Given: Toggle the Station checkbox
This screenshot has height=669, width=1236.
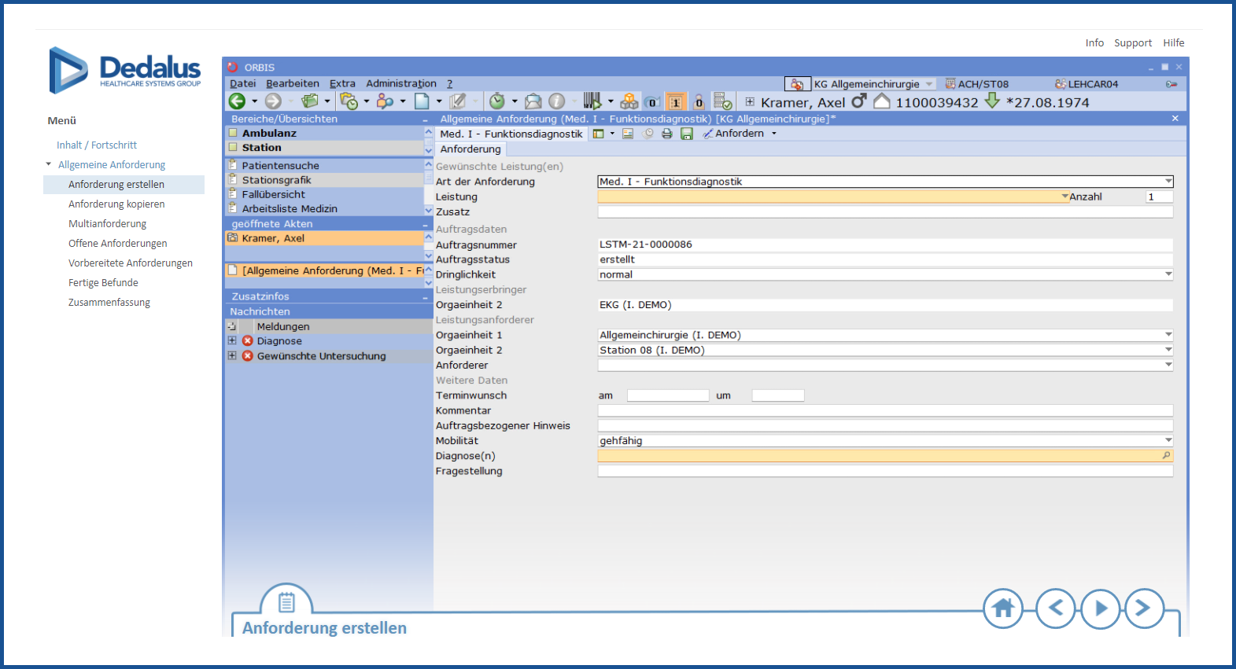Looking at the screenshot, I should (233, 147).
